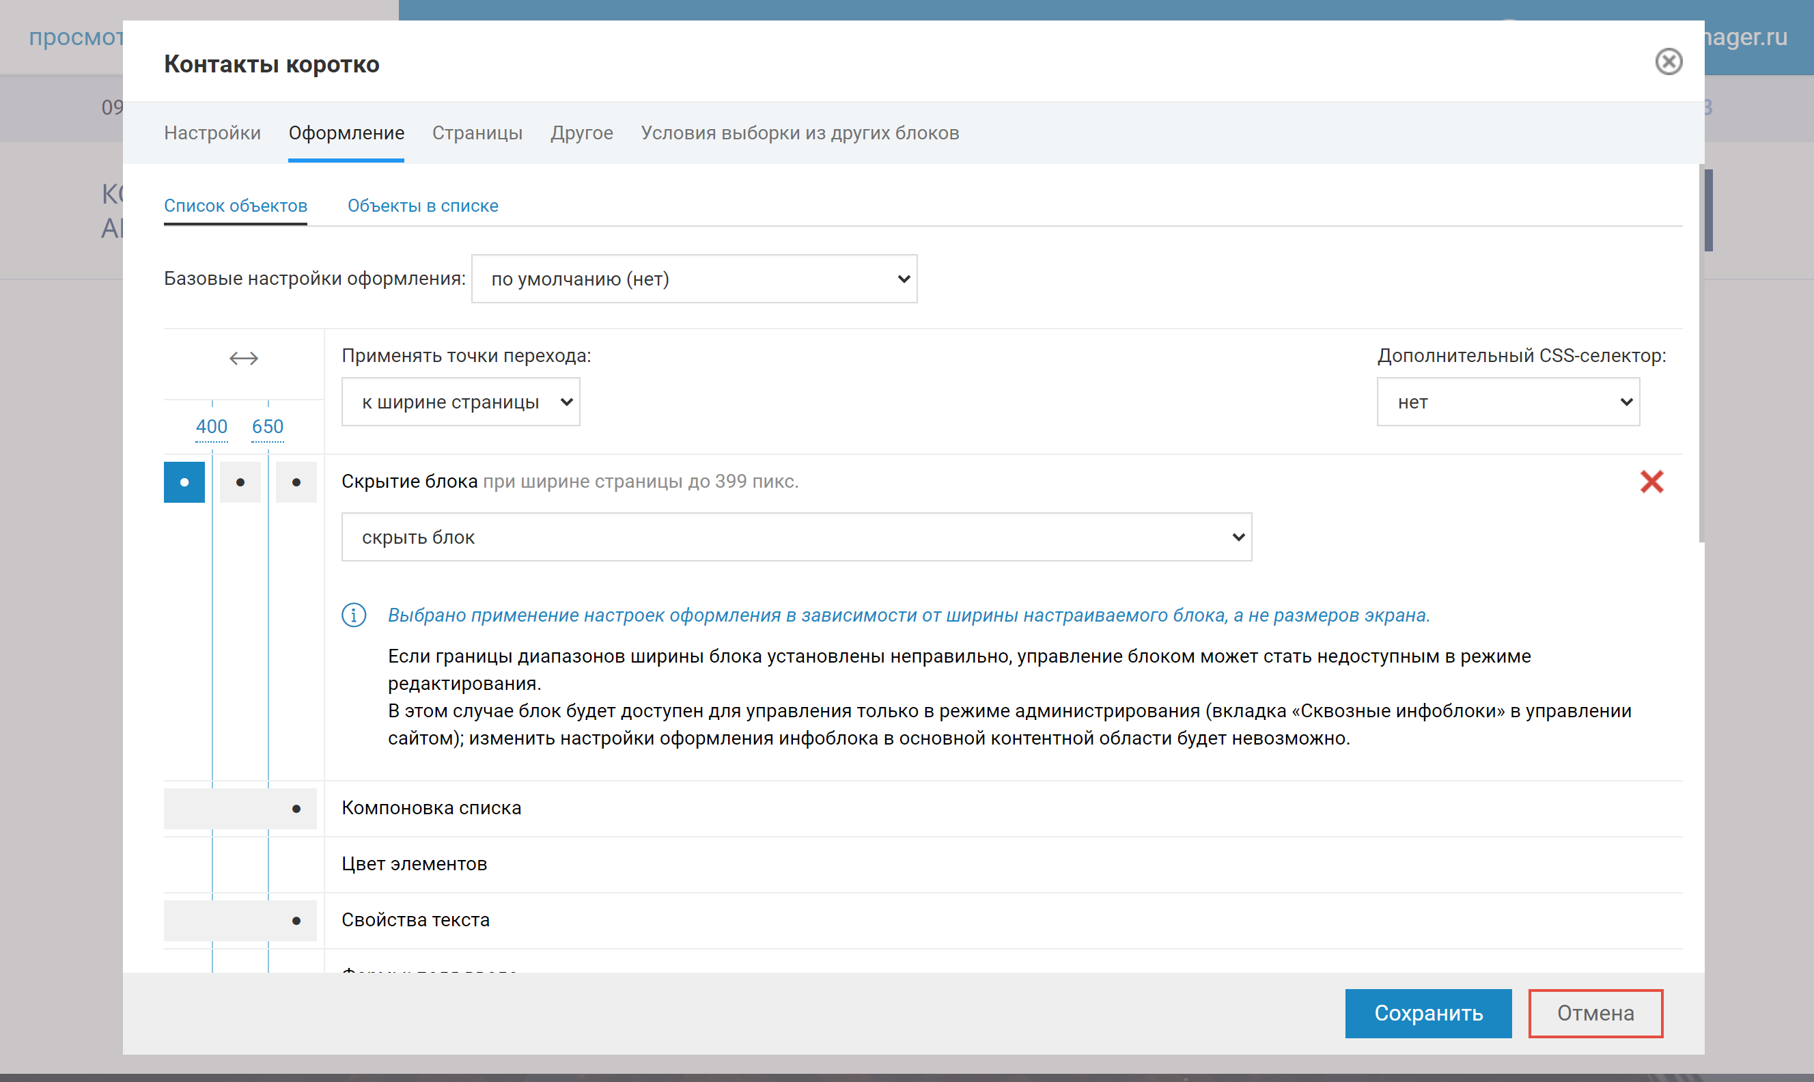Click the red X delete icon
1814x1082 pixels.
[1651, 481]
